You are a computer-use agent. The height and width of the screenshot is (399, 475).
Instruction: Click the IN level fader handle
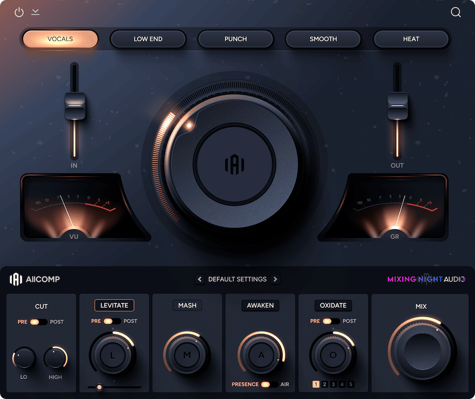click(x=75, y=106)
